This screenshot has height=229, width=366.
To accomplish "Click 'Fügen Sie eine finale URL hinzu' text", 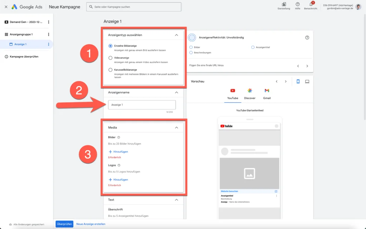I will click(x=206, y=65).
